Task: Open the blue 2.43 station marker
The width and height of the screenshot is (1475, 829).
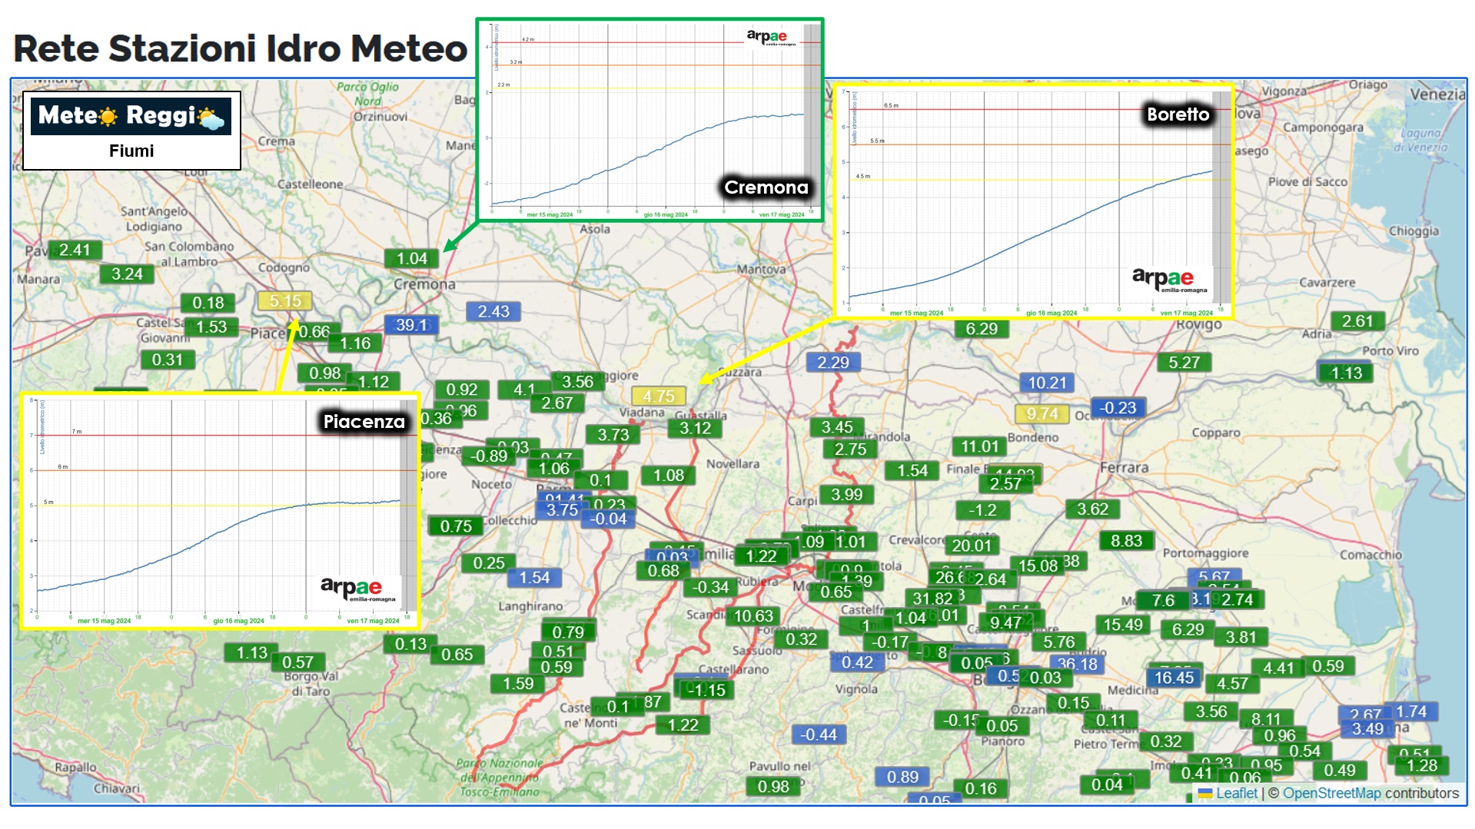Action: pyautogui.click(x=493, y=311)
